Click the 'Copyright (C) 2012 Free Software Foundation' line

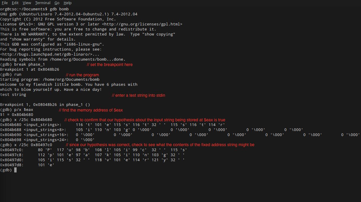[58, 19]
